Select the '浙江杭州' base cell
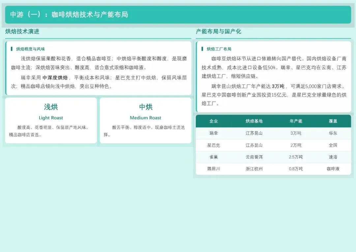This screenshot has width=356, height=252. click(x=254, y=169)
